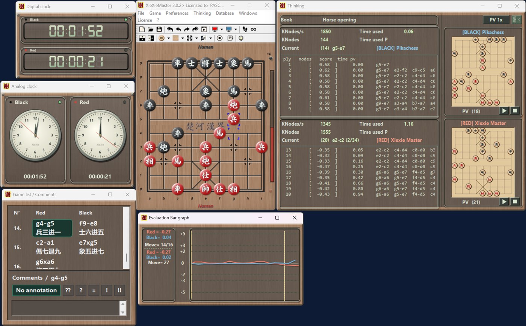
Task: Click the Black Pikachess PV board thumbnail
Action: click(482, 71)
